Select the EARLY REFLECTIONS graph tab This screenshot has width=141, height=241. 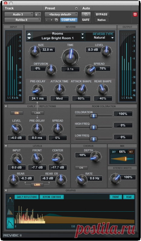27,197
